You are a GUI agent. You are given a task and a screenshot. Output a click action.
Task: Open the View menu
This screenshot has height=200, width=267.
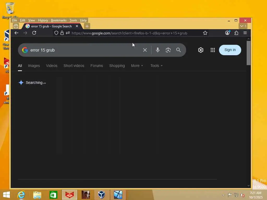tap(32, 20)
